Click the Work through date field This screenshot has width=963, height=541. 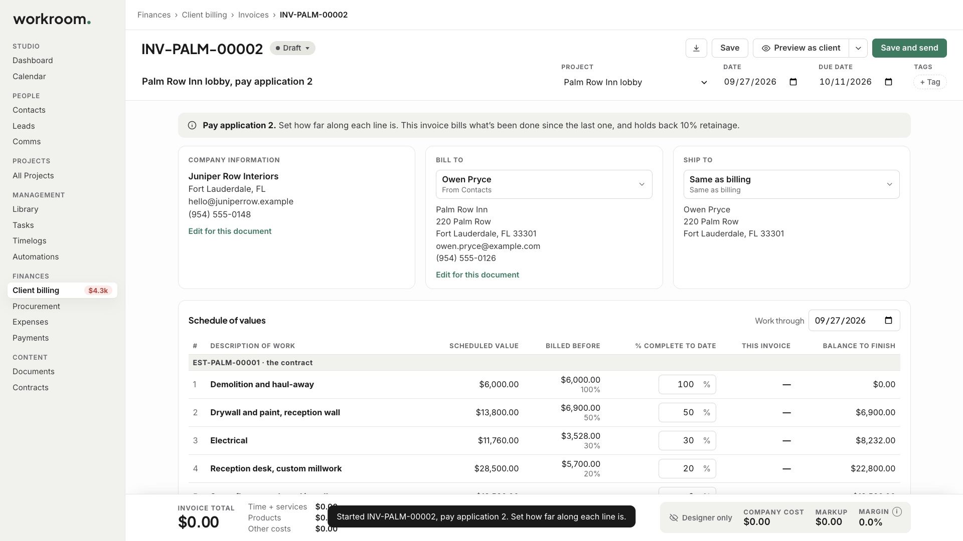pyautogui.click(x=854, y=321)
